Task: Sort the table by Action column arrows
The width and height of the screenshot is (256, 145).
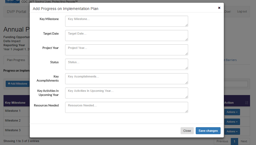Action: [x=247, y=103]
